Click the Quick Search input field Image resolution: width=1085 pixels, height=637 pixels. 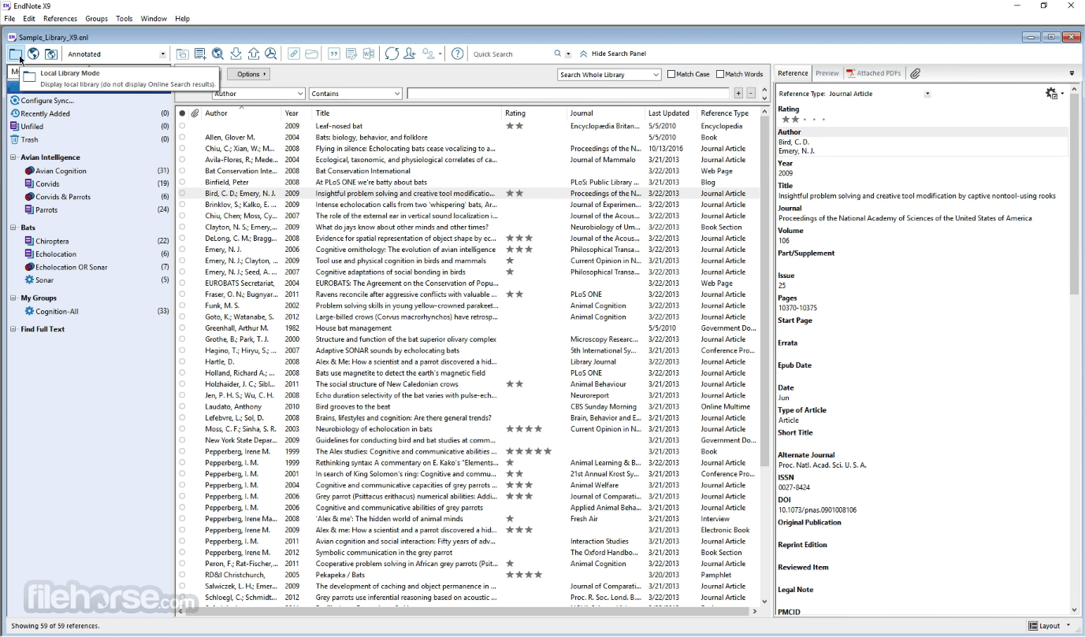511,54
